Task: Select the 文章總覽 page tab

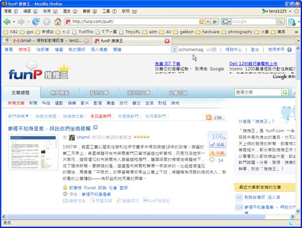Action: point(20,93)
